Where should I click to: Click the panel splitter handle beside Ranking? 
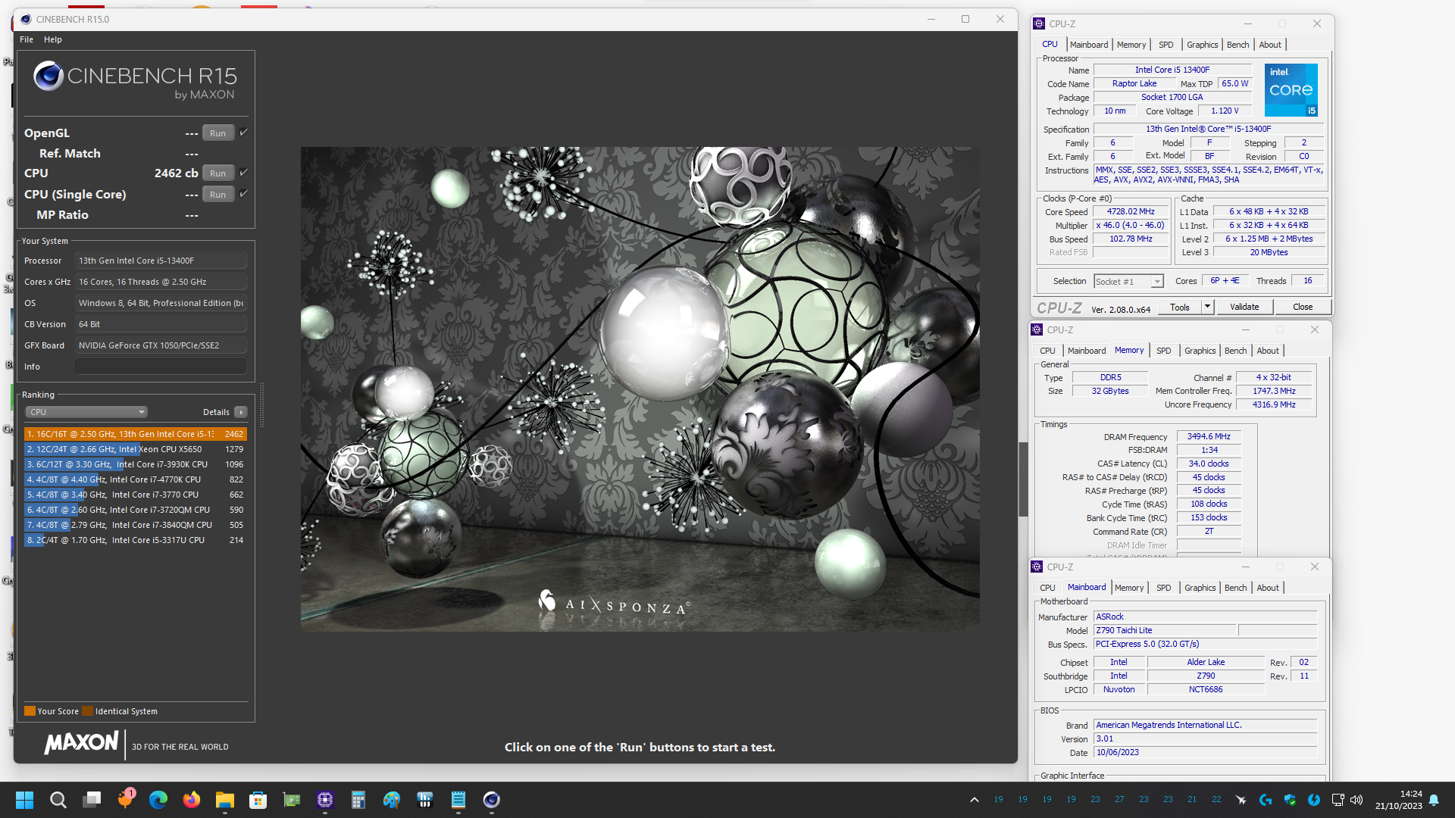tap(261, 405)
